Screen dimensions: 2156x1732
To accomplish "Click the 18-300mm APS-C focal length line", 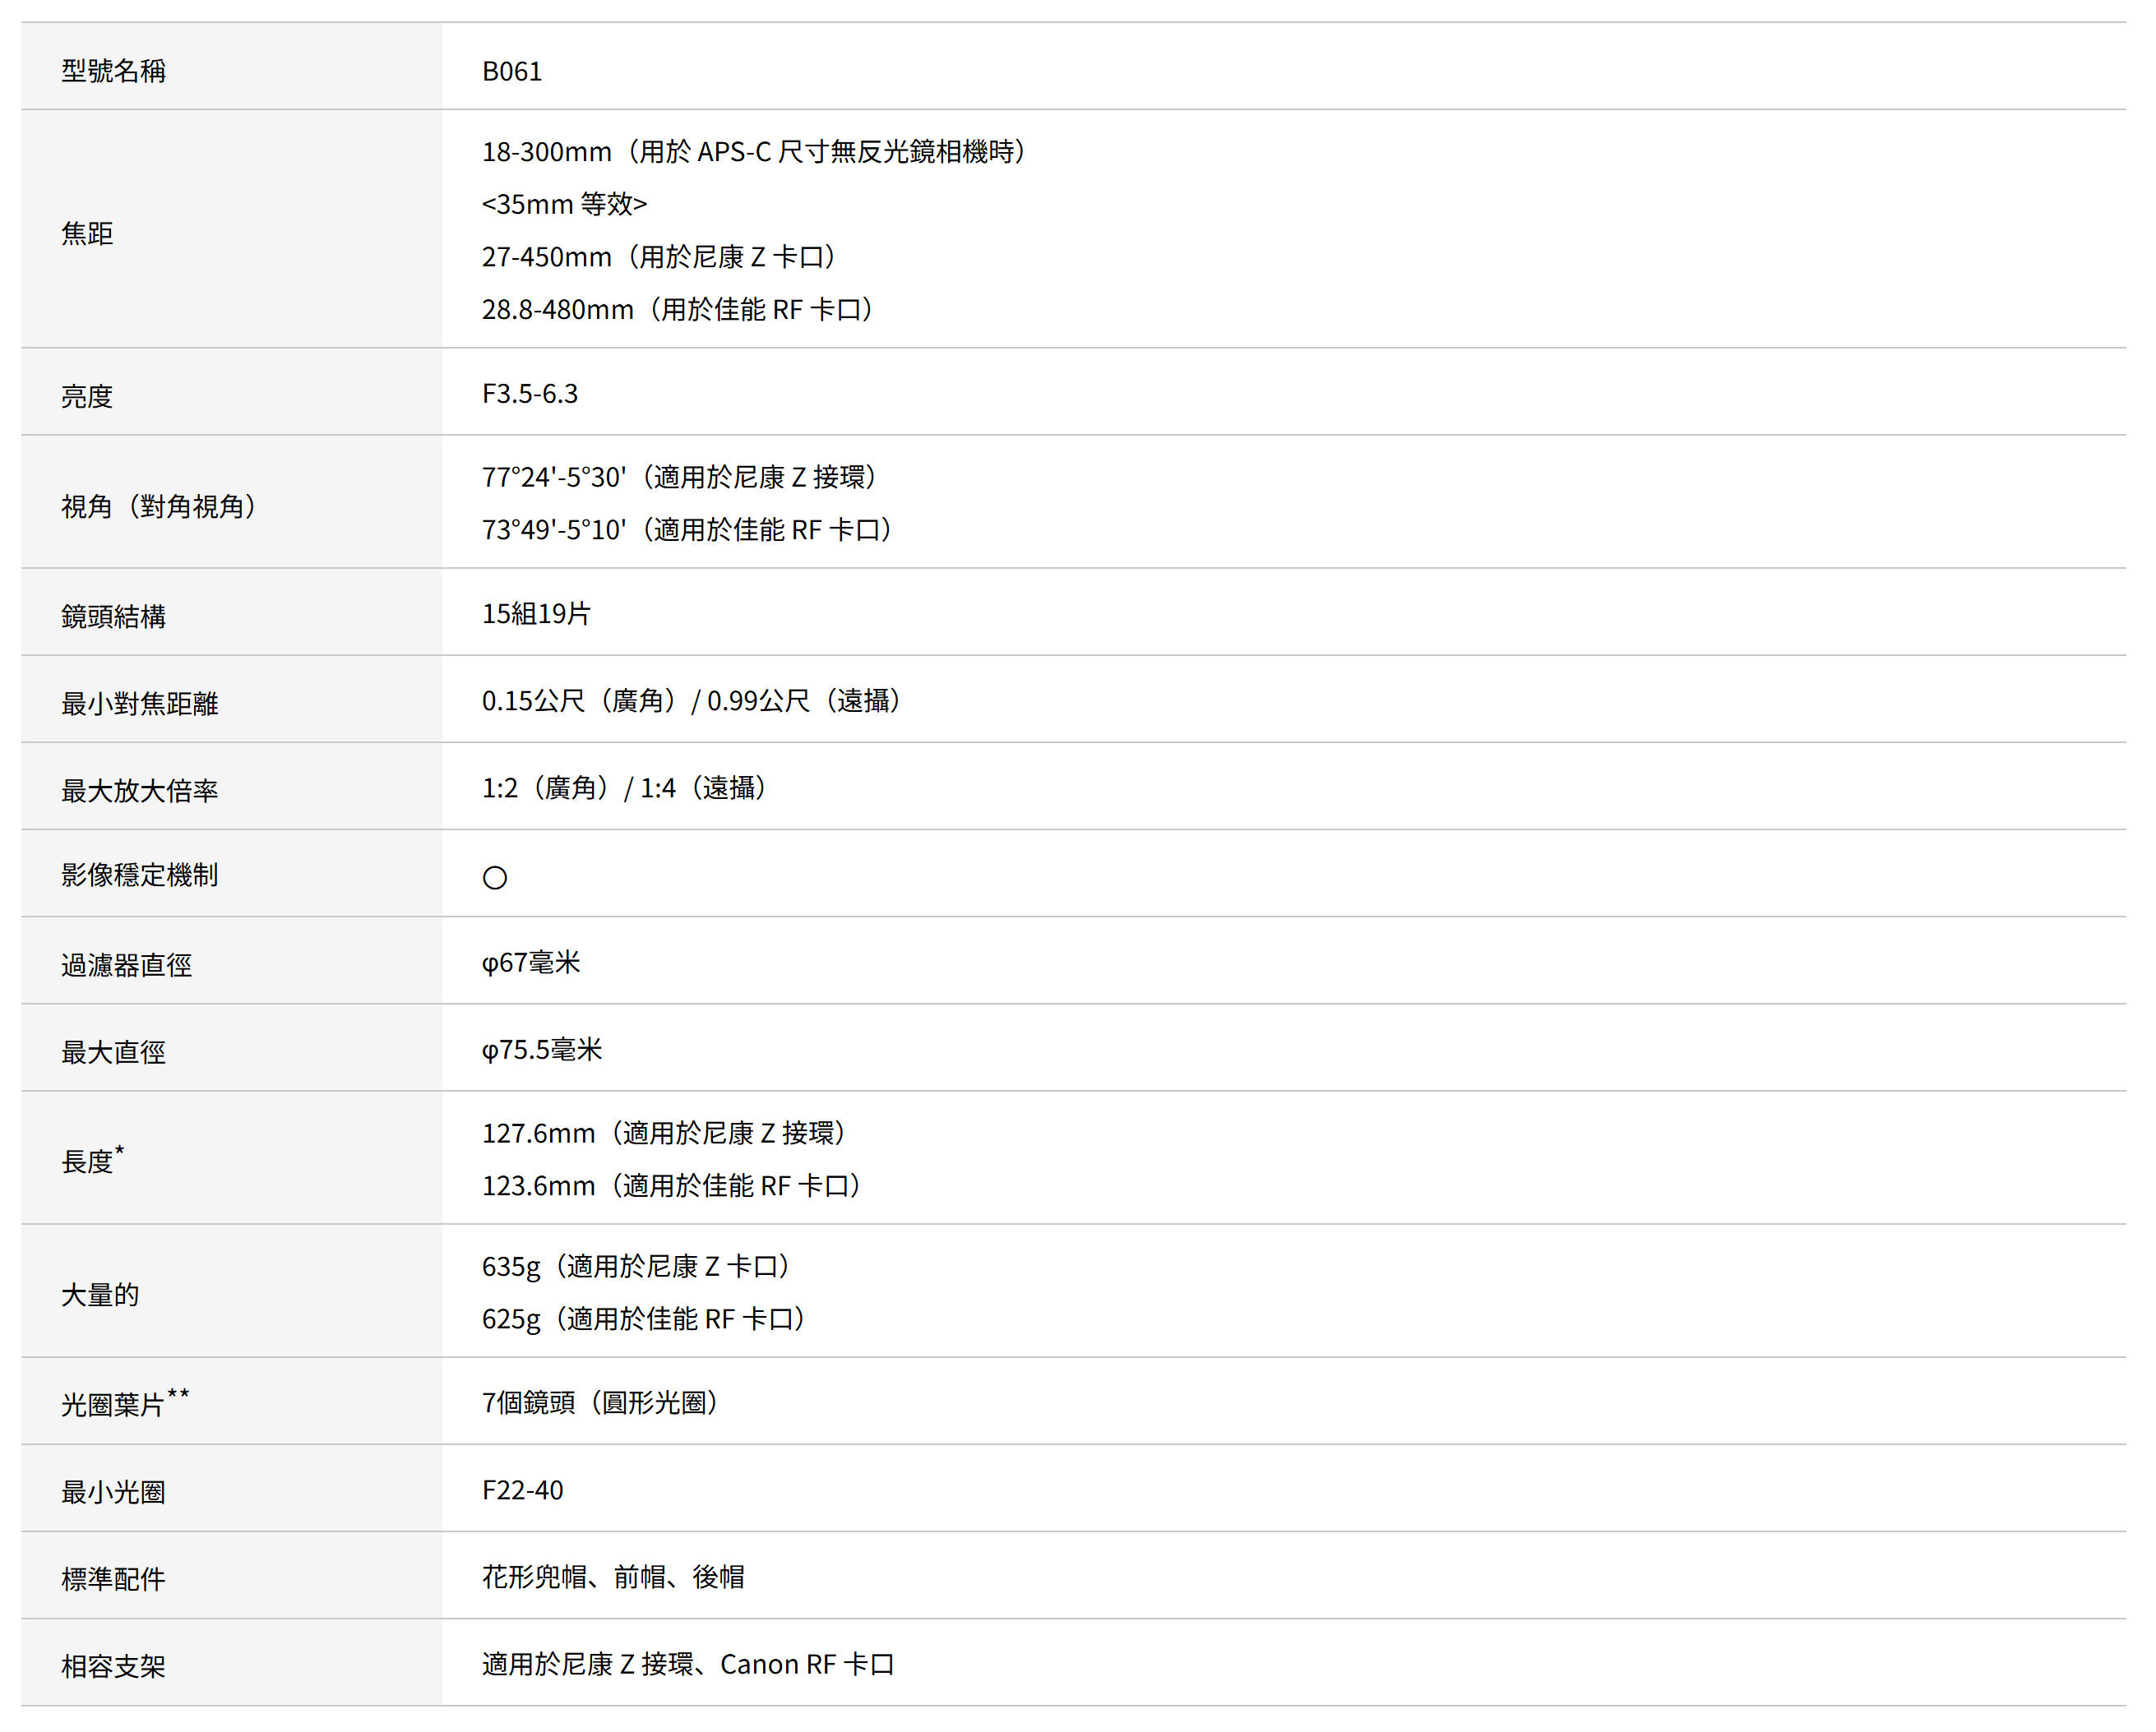I will (753, 151).
